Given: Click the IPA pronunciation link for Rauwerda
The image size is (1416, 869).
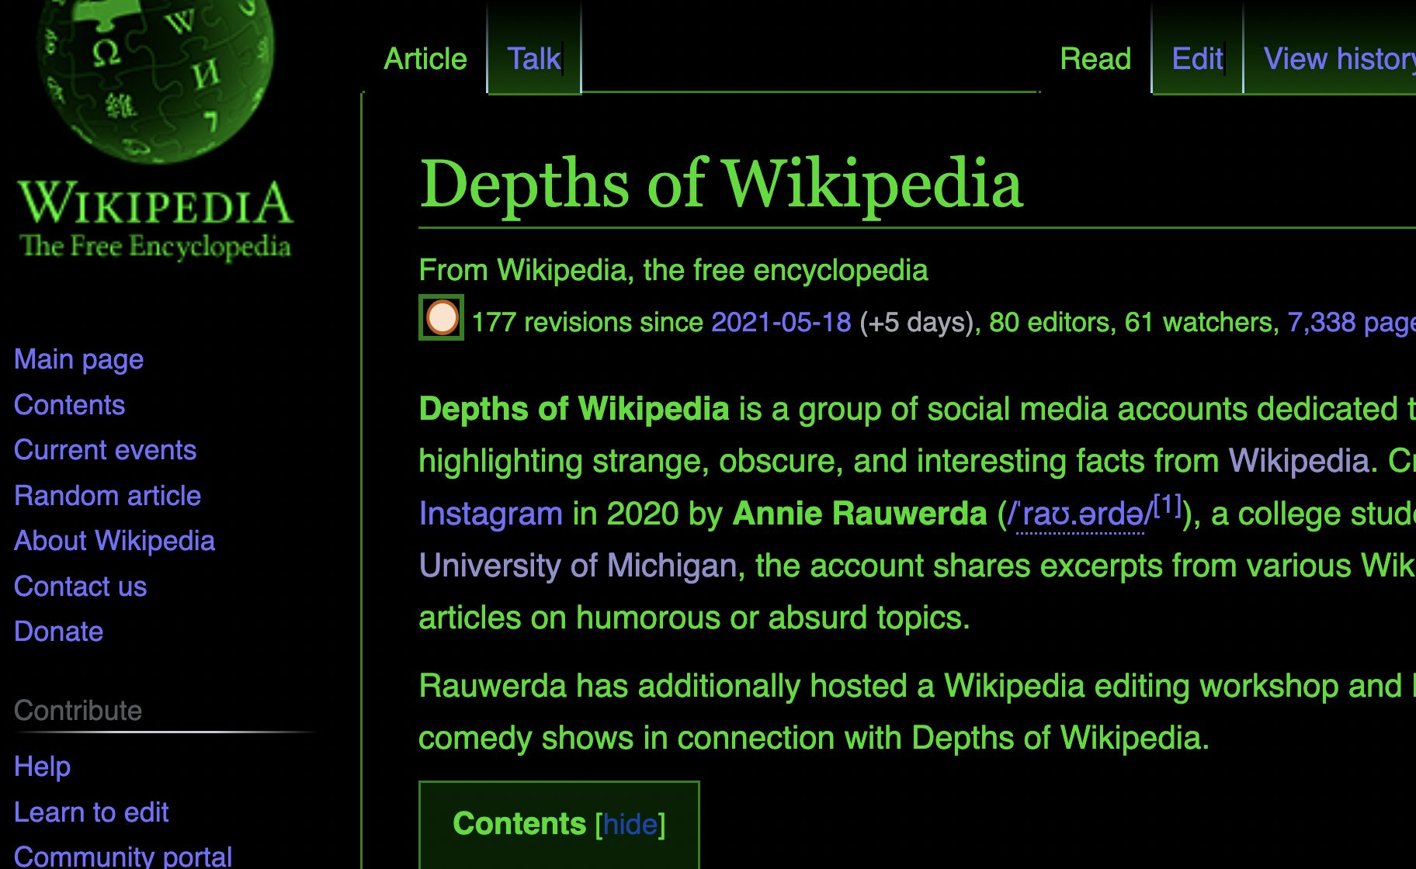Looking at the screenshot, I should [x=1079, y=515].
